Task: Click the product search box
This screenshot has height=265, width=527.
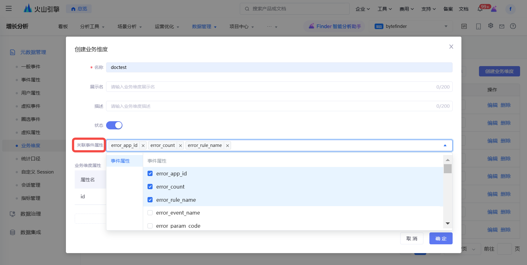Action: click(x=295, y=9)
